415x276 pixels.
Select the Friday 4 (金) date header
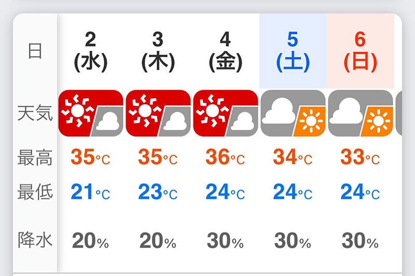[226, 52]
